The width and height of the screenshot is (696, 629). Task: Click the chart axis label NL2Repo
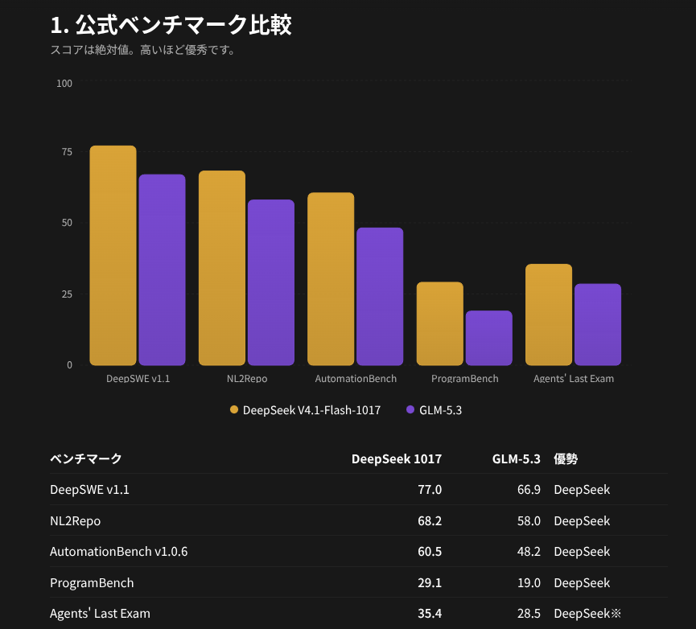point(247,378)
